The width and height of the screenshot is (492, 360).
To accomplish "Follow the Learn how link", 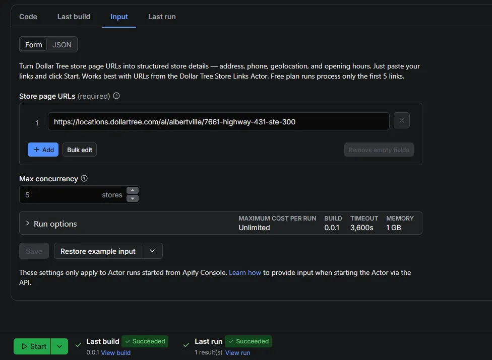I will 245,272.
